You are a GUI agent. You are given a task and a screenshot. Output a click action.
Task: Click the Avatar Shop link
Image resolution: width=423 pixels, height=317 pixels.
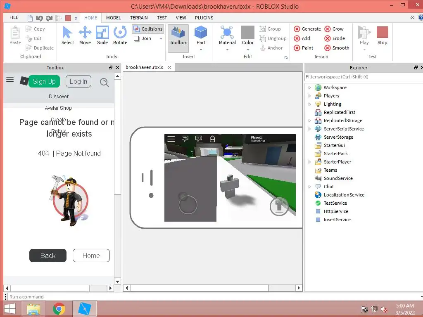click(x=58, y=108)
